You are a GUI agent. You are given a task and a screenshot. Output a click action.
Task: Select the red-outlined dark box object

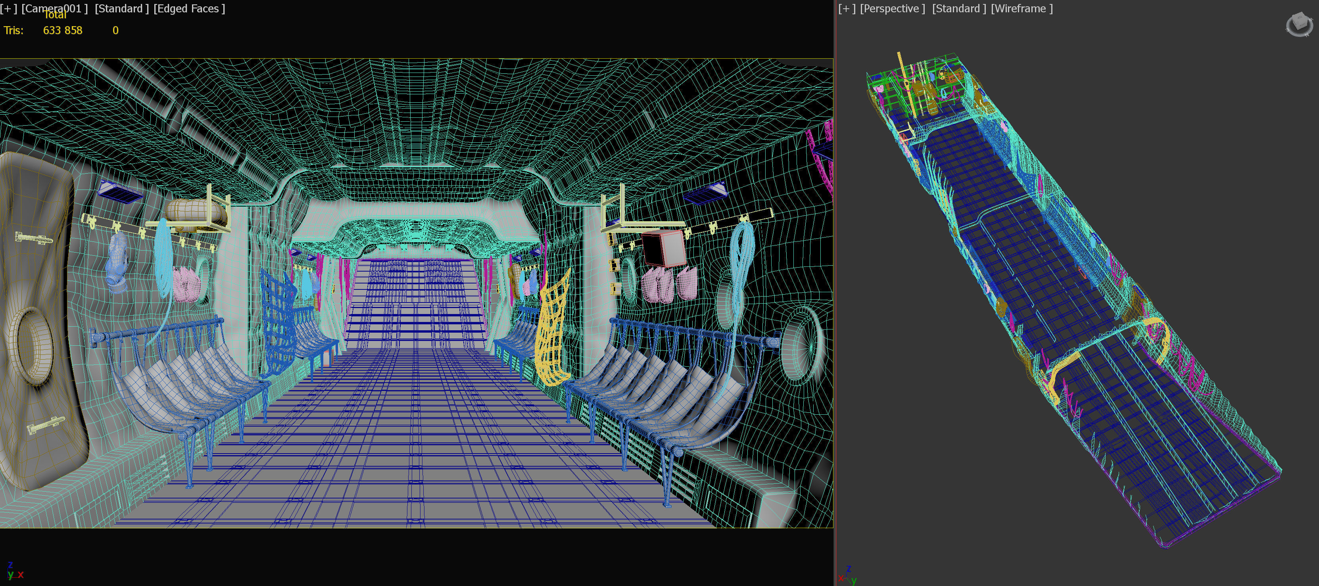663,248
